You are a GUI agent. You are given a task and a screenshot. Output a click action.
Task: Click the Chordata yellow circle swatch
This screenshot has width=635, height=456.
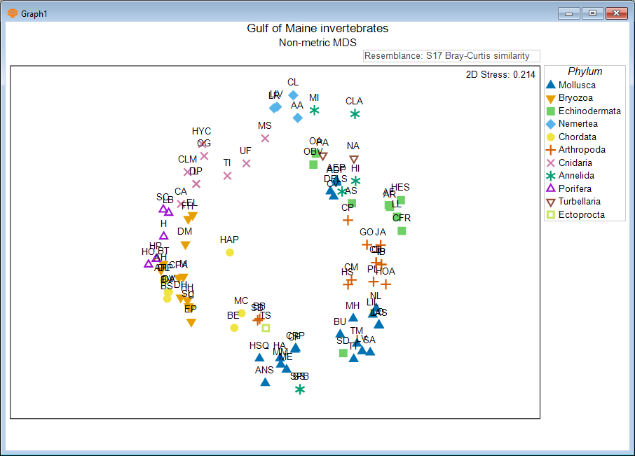point(551,137)
